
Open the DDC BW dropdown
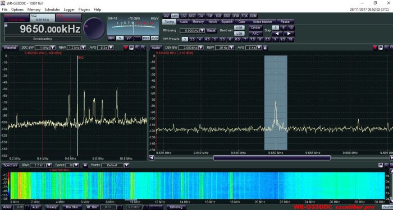(x=53, y=48)
